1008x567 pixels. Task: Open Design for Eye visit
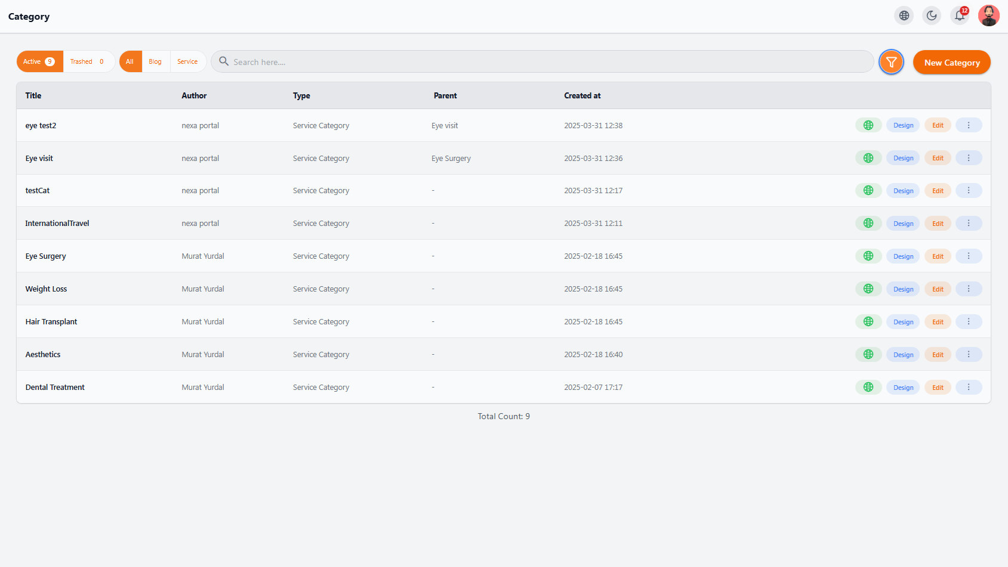coord(903,158)
